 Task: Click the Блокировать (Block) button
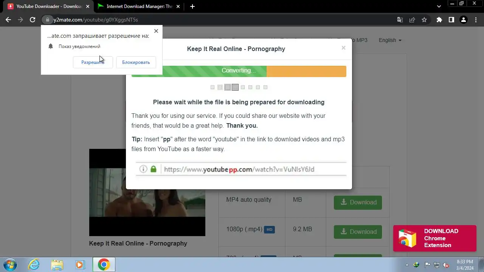(136, 62)
